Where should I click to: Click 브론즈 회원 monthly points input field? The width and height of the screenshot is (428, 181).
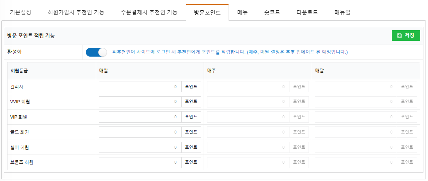click(x=356, y=162)
